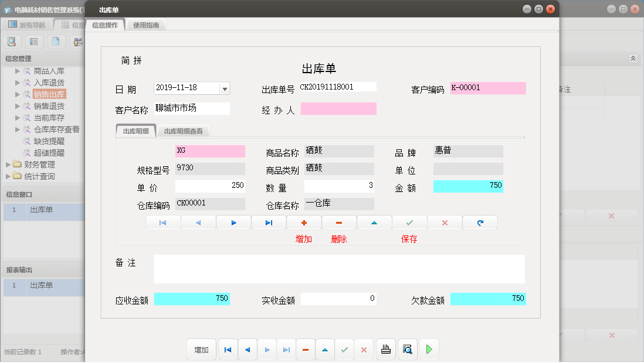The width and height of the screenshot is (644, 363).
Task: Go to previous record in bottom toolbar
Action: tap(247, 350)
